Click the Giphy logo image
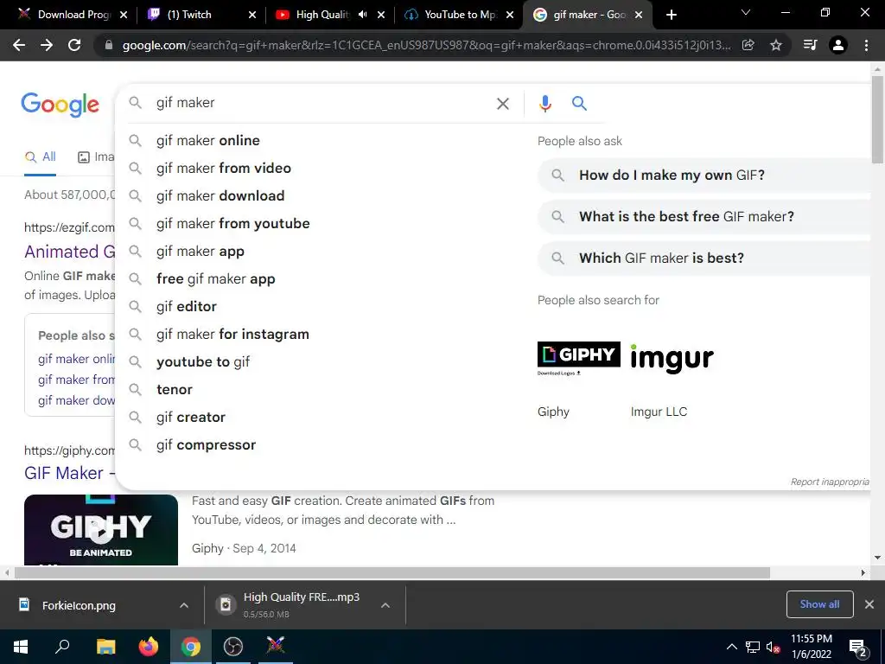885x664 pixels. [578, 358]
